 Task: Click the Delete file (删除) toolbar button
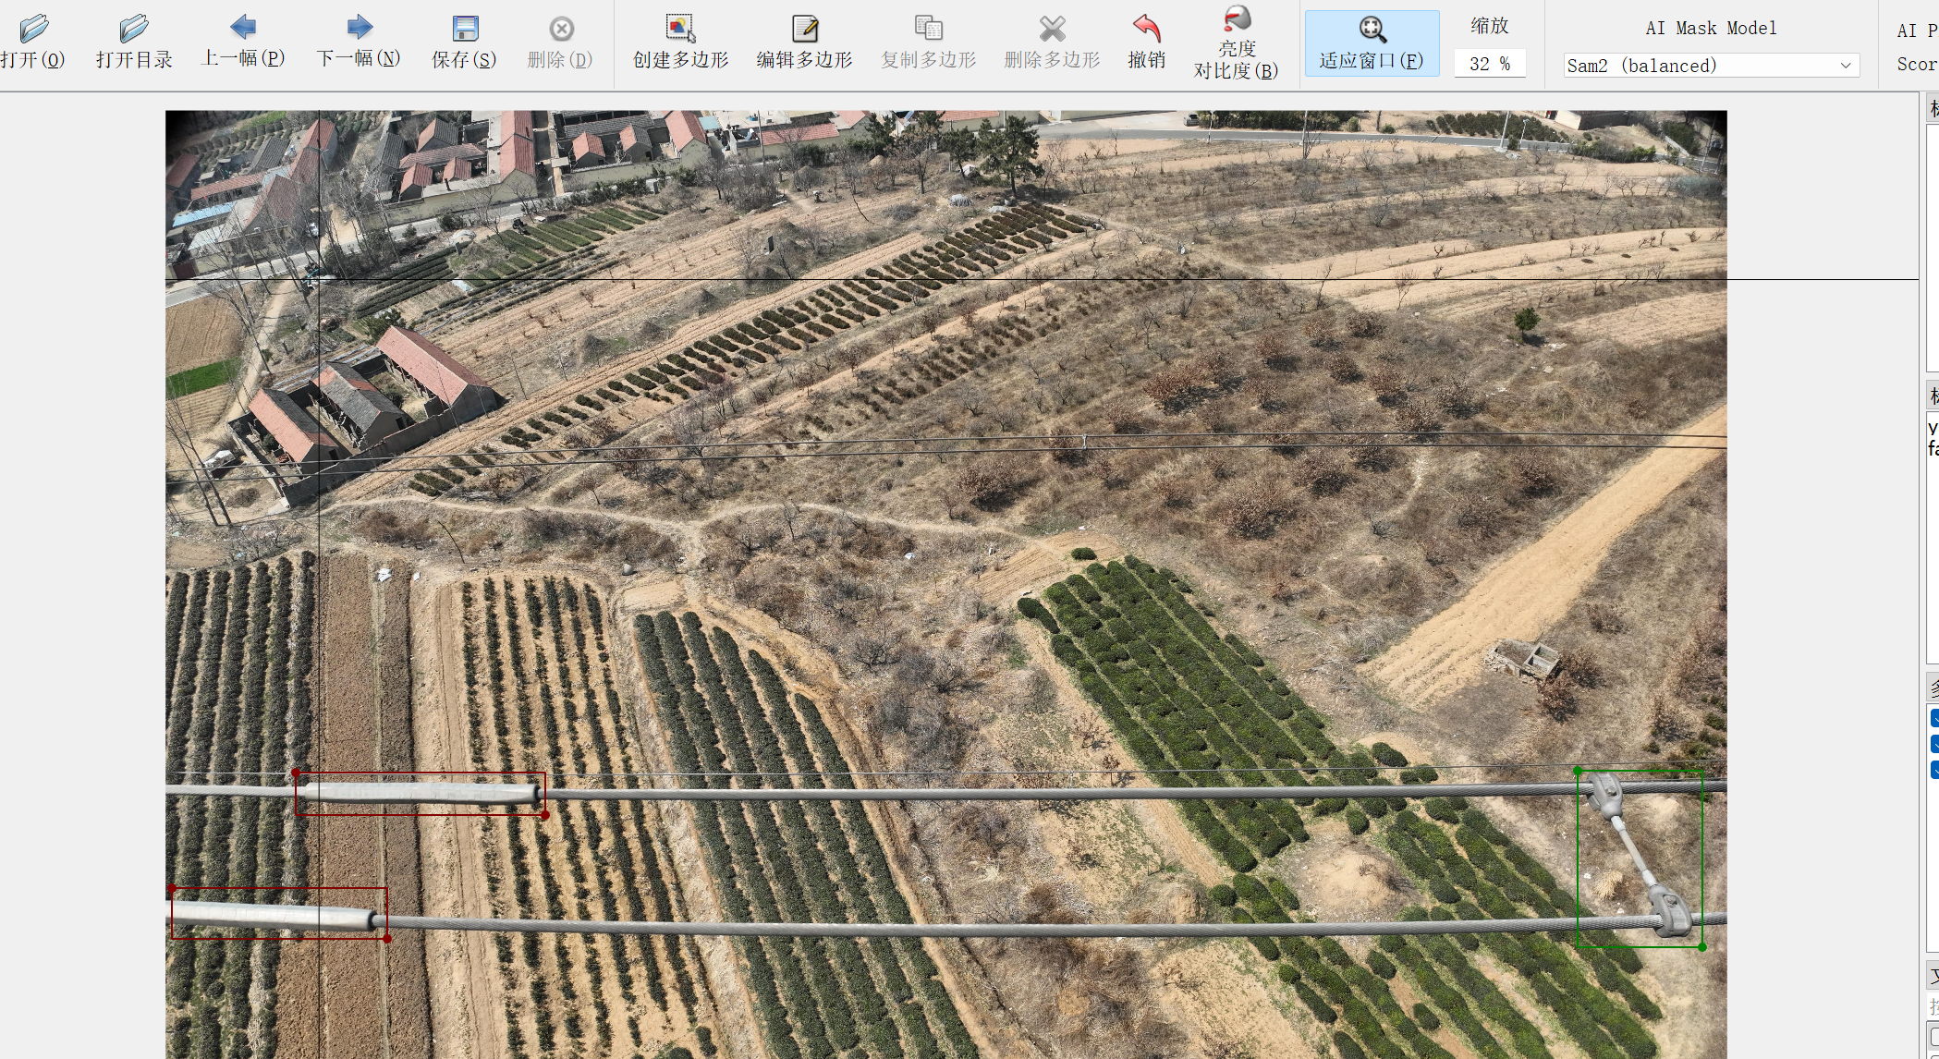[560, 43]
